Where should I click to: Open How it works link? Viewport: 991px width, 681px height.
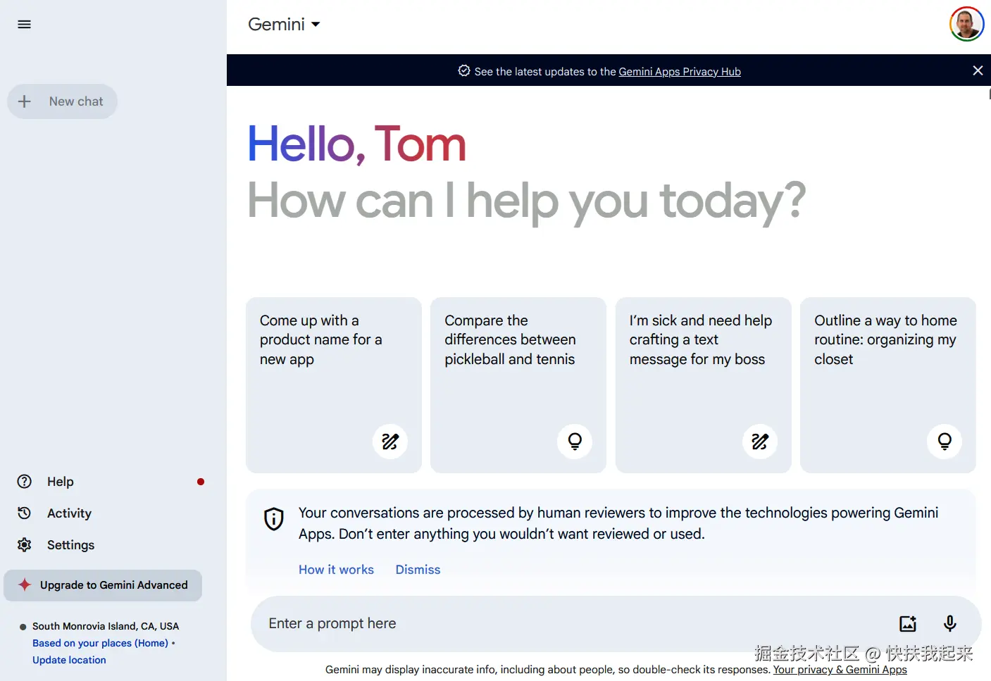[336, 570]
